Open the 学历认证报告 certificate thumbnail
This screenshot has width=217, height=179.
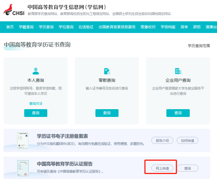(23, 168)
